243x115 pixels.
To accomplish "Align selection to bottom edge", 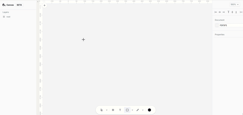I will click(236, 12).
